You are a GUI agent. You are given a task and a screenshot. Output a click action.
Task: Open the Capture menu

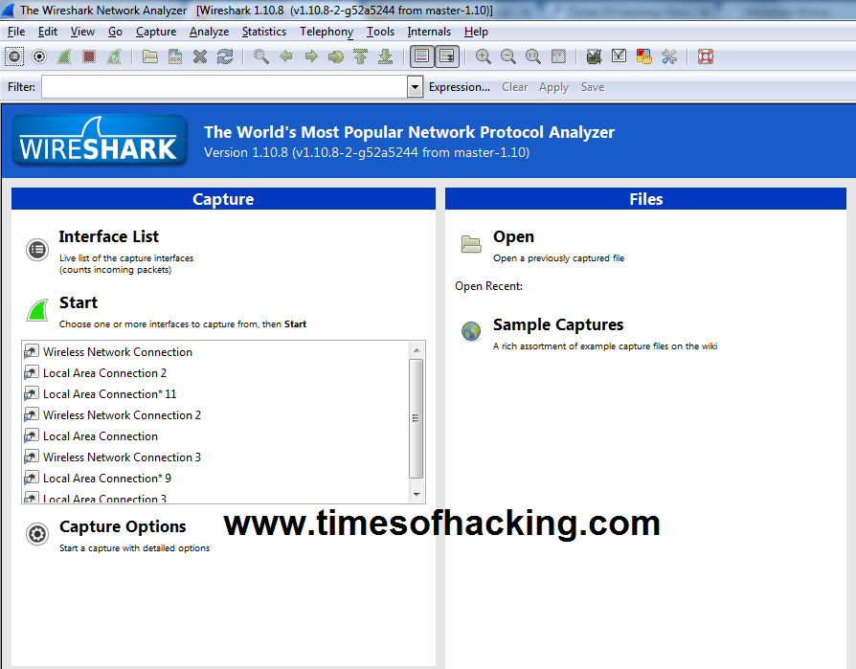point(156,32)
